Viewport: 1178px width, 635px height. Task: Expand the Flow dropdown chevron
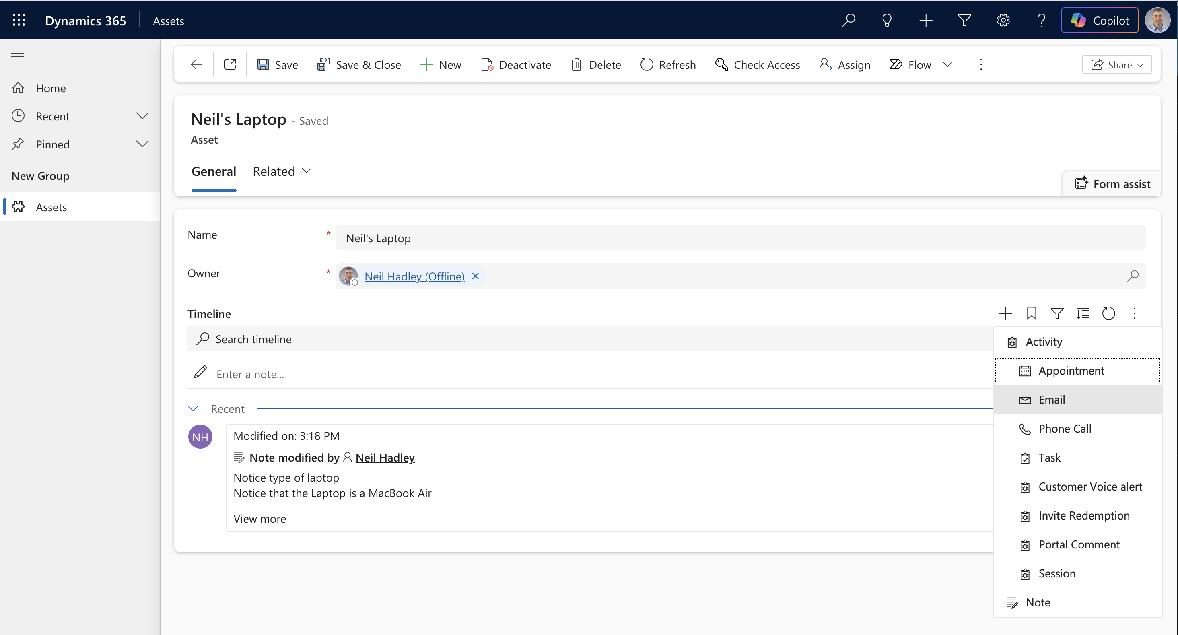pyautogui.click(x=947, y=64)
